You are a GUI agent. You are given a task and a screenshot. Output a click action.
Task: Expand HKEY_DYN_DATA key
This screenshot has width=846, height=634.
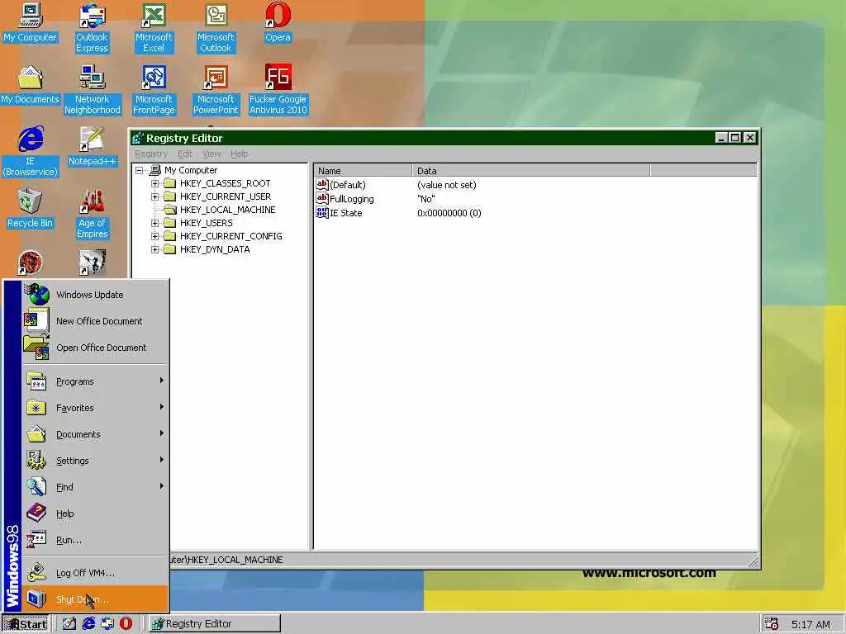[154, 249]
